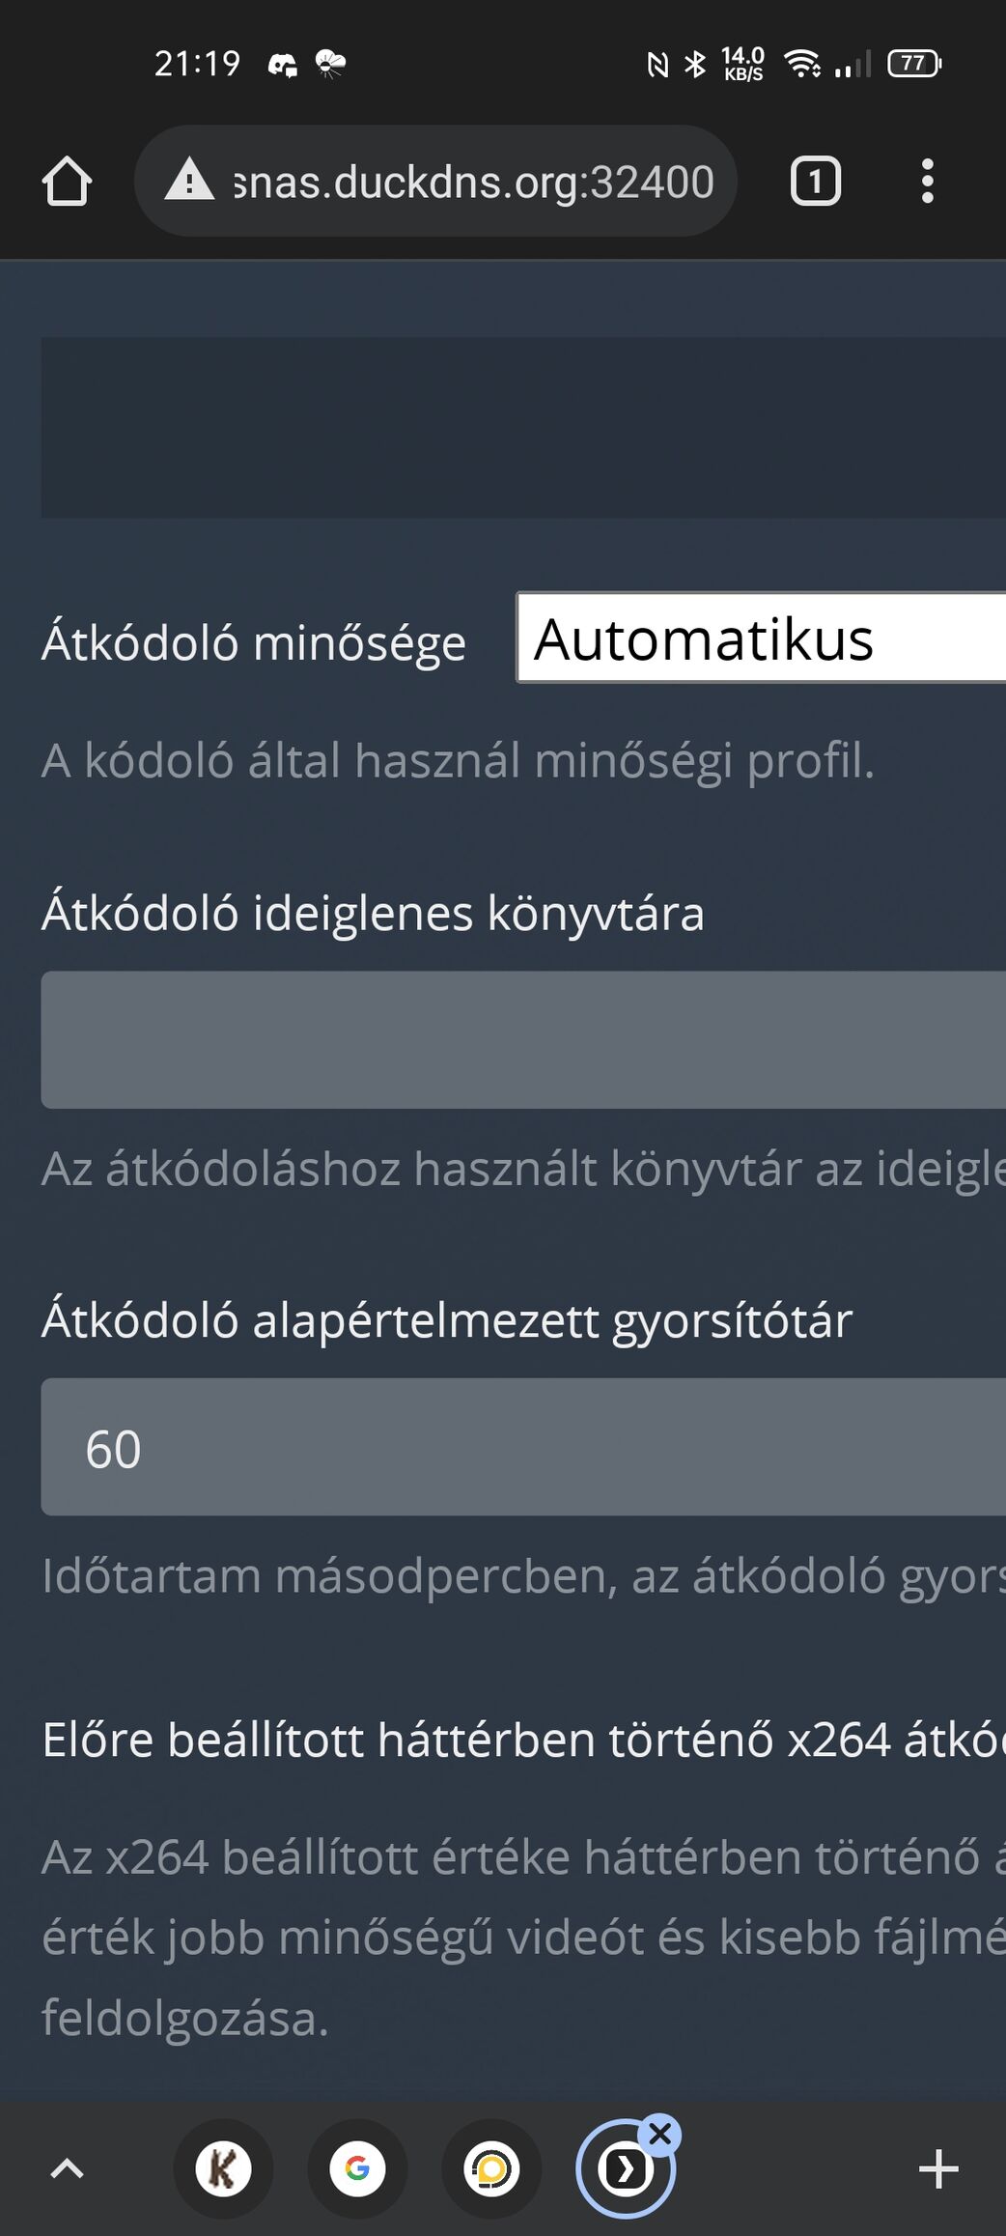Viewport: 1006px width, 2236px height.
Task: Switch to the yellow chat-bubble favicon tab
Action: (x=491, y=2169)
